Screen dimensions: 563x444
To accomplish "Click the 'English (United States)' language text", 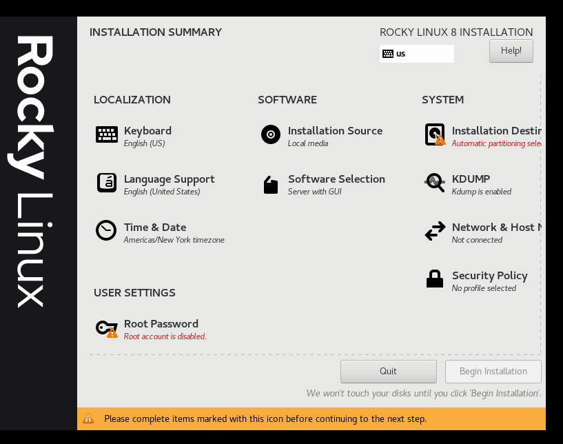I will click(162, 192).
